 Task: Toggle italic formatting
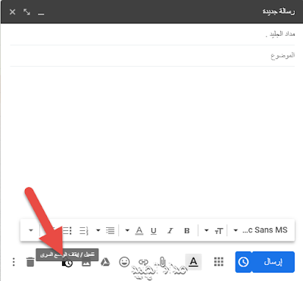pos(170,231)
